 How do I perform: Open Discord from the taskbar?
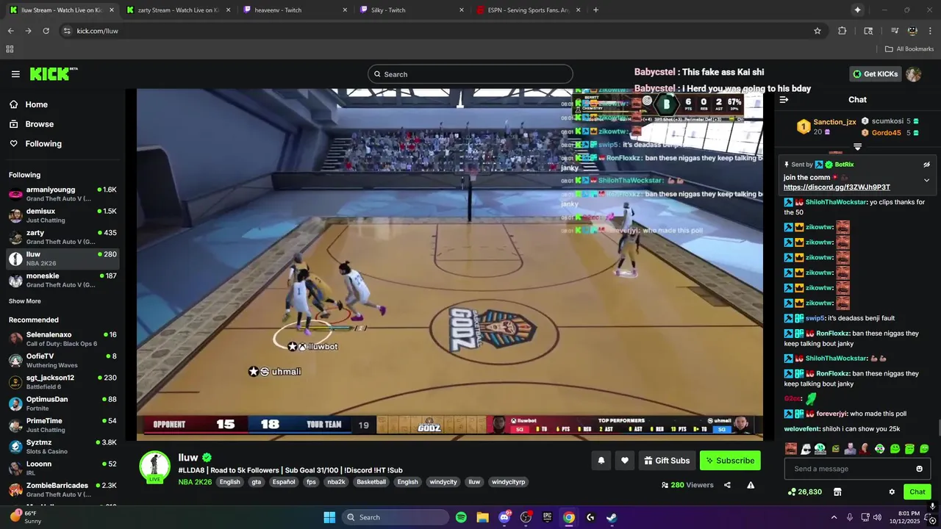(504, 517)
